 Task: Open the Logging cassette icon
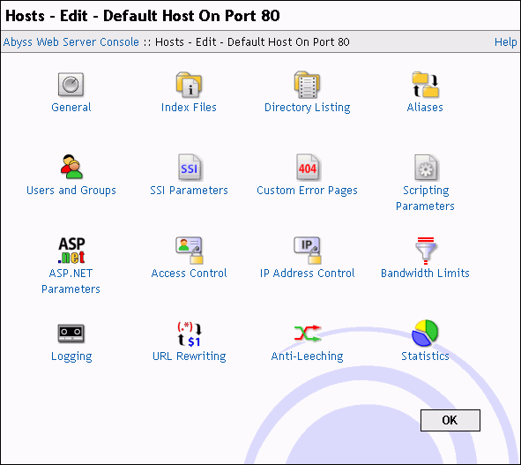click(71, 334)
